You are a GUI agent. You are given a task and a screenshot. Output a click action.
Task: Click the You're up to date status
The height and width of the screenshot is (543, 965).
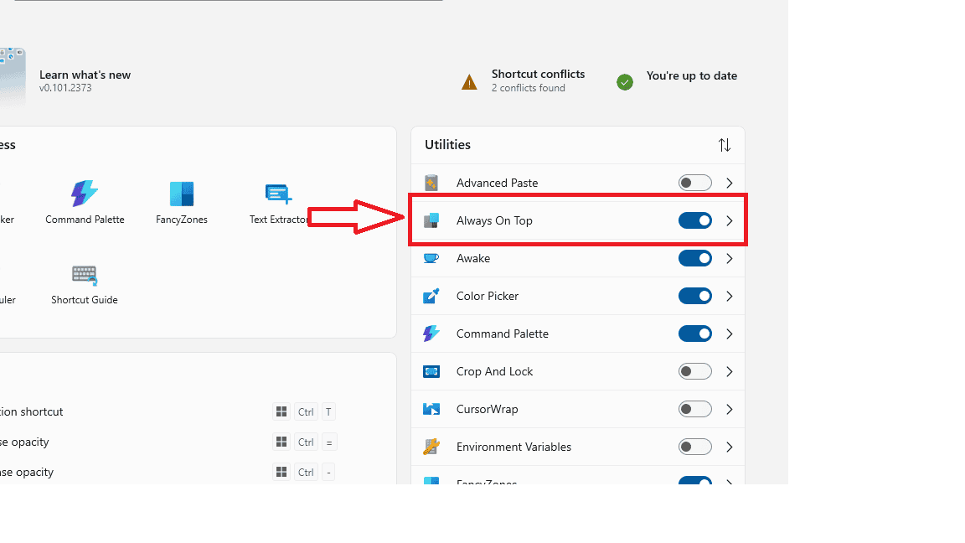692,75
